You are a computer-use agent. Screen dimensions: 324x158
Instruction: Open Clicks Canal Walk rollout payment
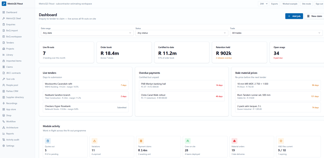(x=182, y=96)
